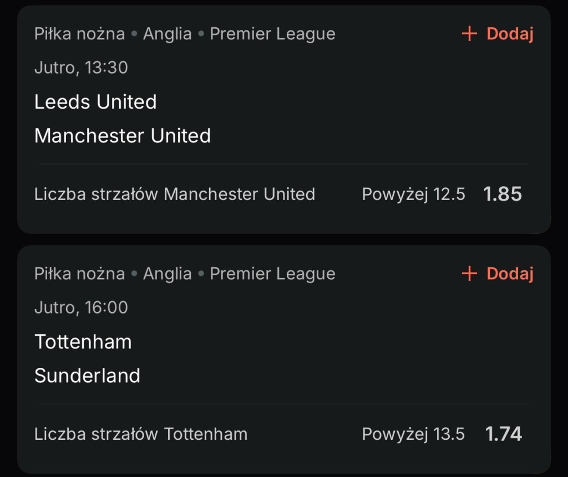Click the 1.85 odds value
Screen dimensions: 568x477
[x=503, y=194]
